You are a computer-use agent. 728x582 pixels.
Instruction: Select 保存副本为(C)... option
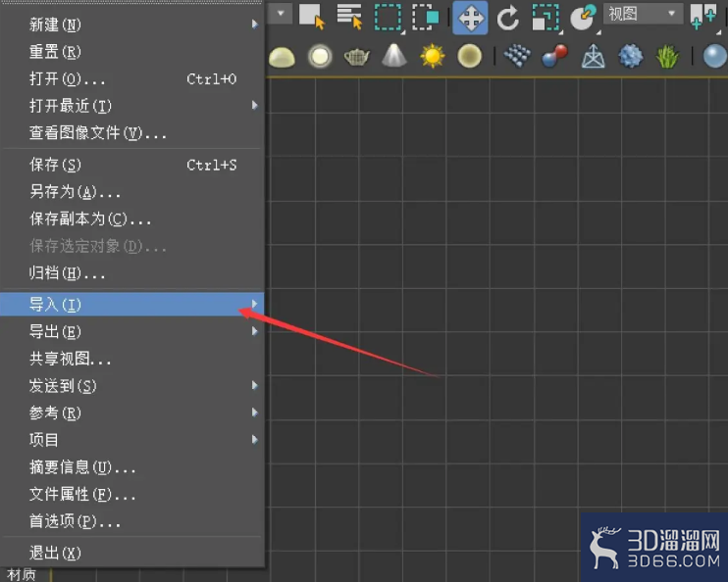pyautogui.click(x=132, y=218)
